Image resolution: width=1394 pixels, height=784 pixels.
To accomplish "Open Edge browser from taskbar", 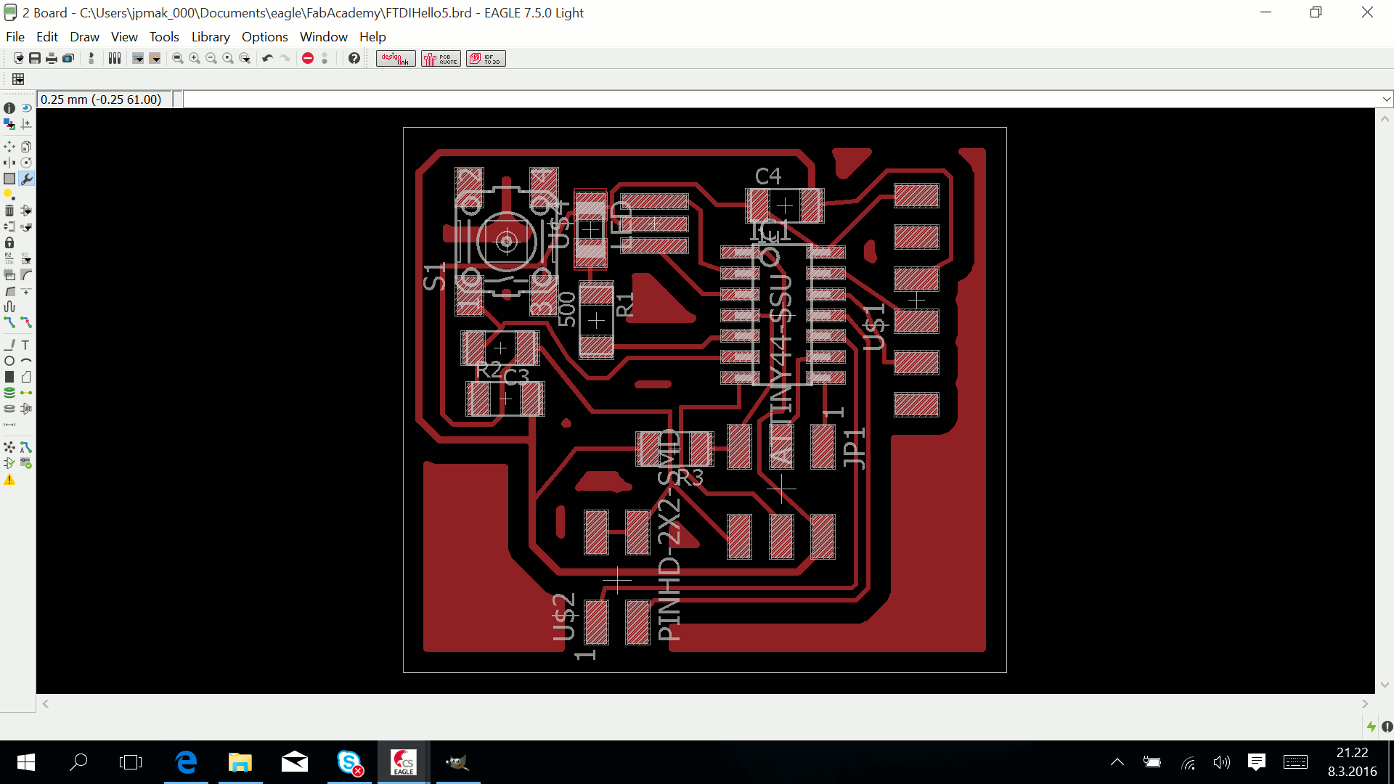I will point(187,762).
